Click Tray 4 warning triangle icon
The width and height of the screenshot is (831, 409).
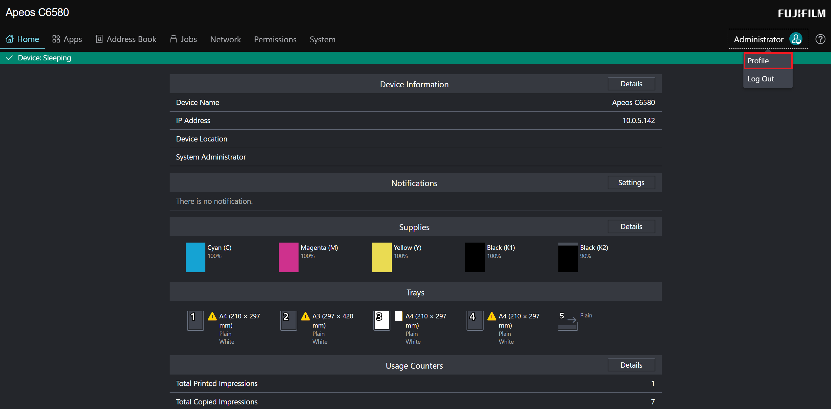coord(492,316)
